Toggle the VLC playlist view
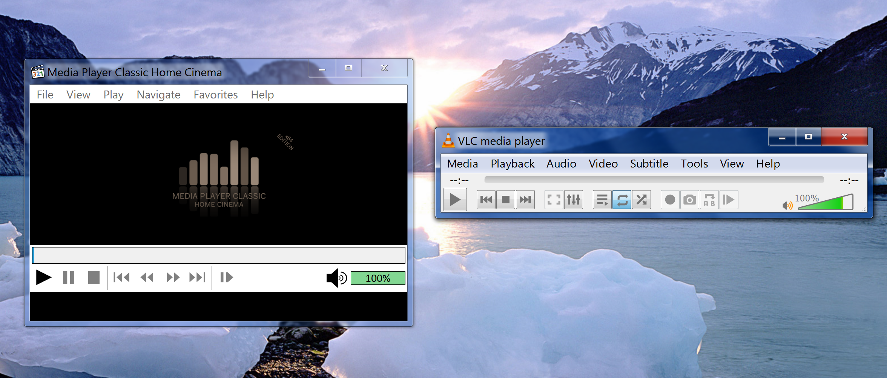Screen dimensions: 887x378 click(602, 200)
